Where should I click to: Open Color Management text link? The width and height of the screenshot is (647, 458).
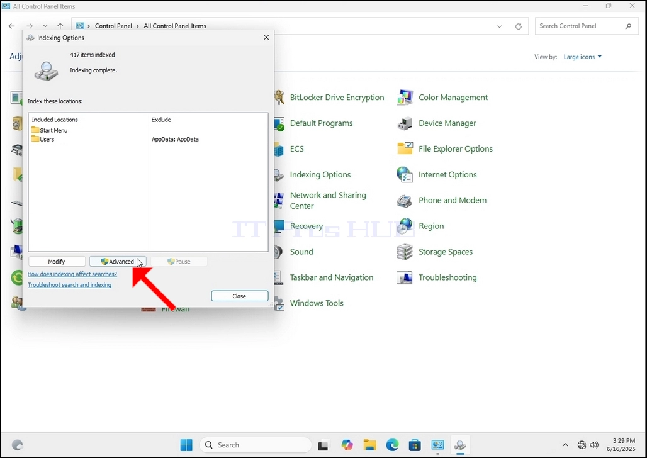tap(453, 98)
